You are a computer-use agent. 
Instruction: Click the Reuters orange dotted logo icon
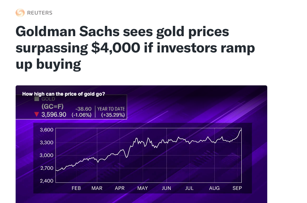[20, 13]
